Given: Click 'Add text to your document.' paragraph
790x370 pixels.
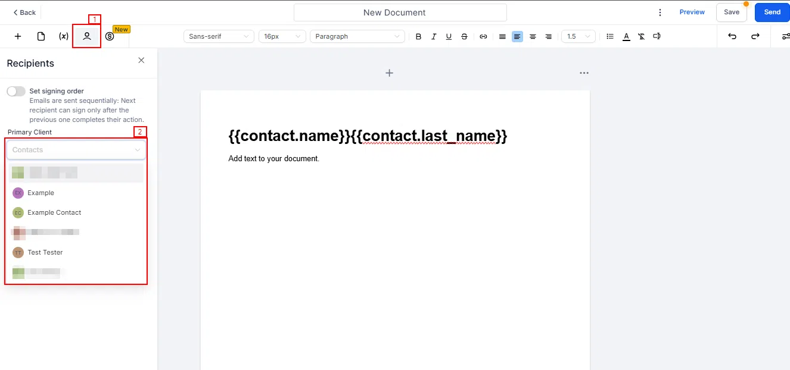Looking at the screenshot, I should [x=274, y=159].
